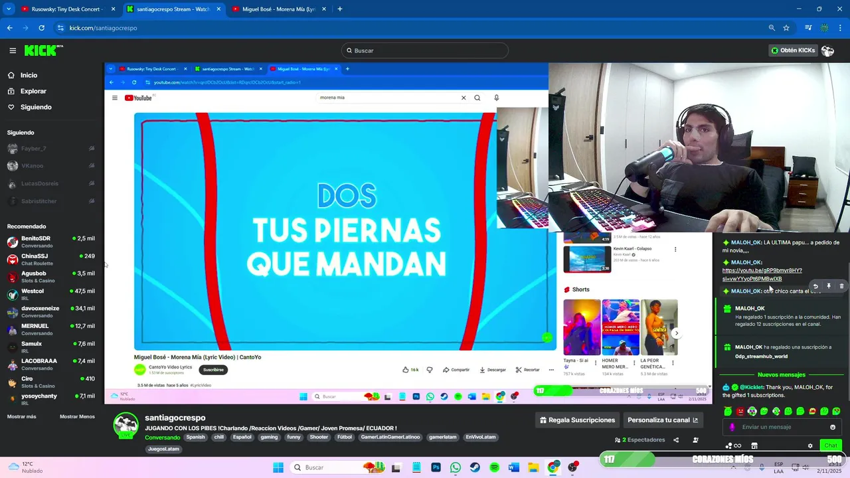
Task: Select followed channel VKanoo
Action: point(51,166)
